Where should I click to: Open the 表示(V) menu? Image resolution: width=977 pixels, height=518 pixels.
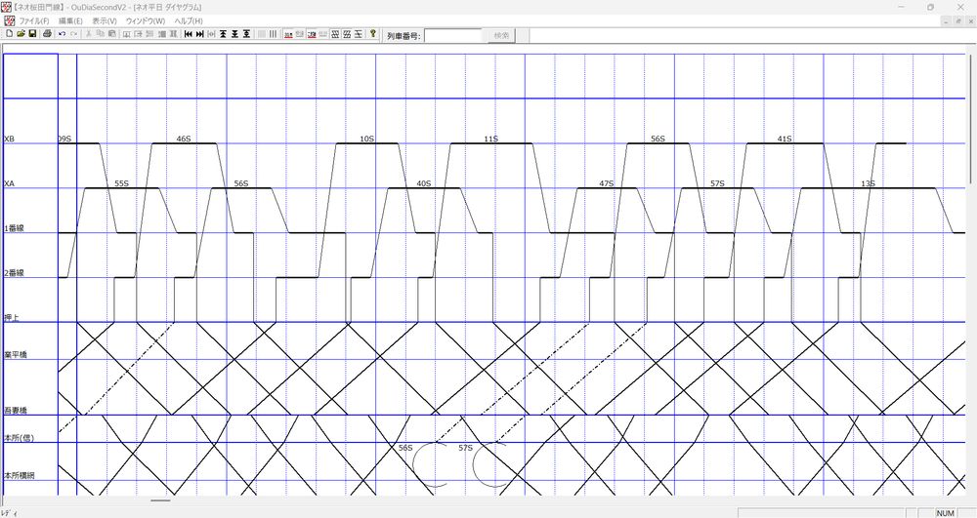[105, 21]
